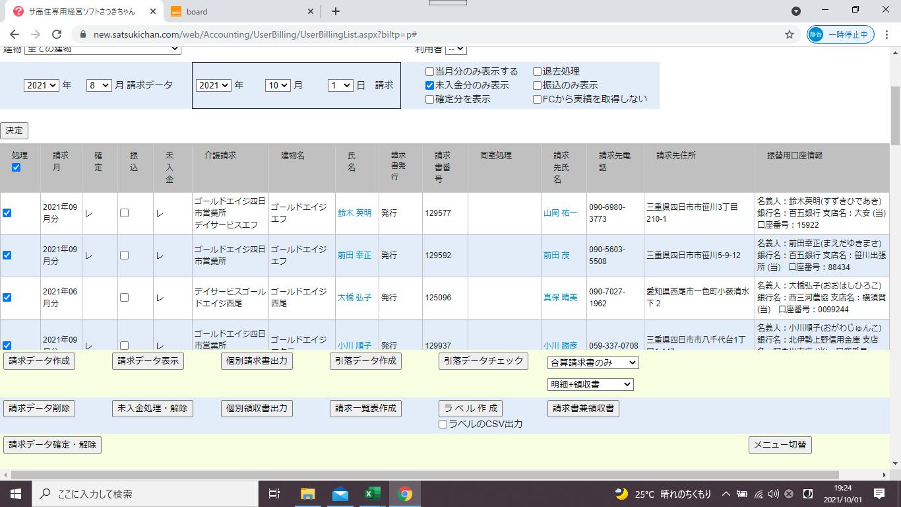
Task: Open the notification center icon
Action: [879, 494]
